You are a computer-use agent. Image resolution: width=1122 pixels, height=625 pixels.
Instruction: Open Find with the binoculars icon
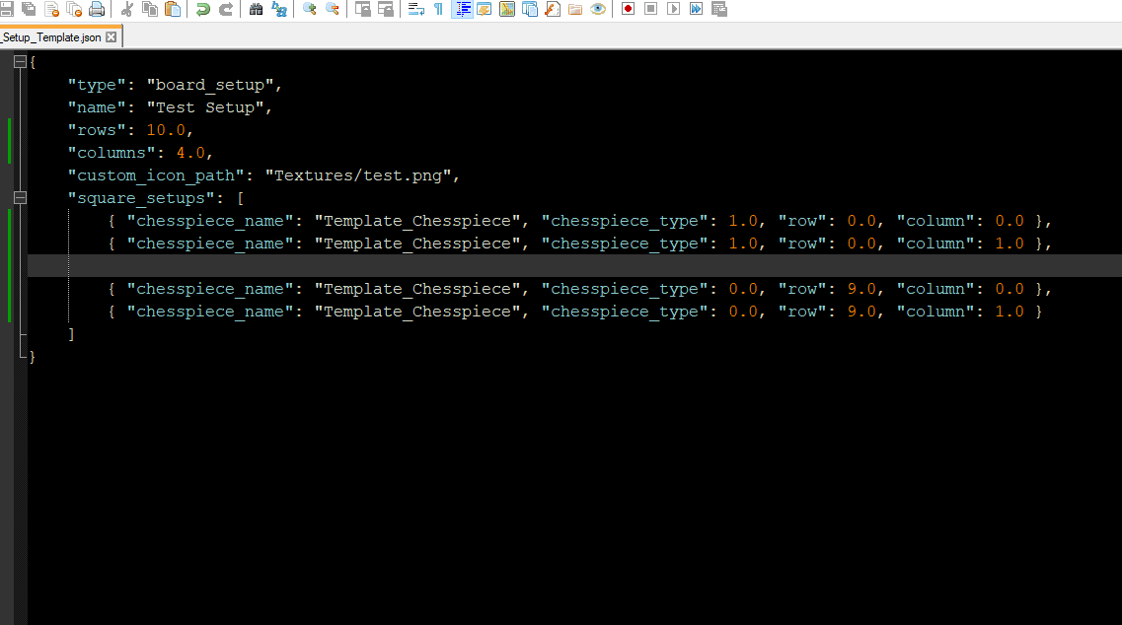[x=256, y=9]
